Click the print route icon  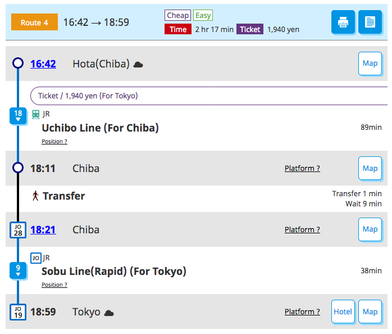(x=343, y=22)
